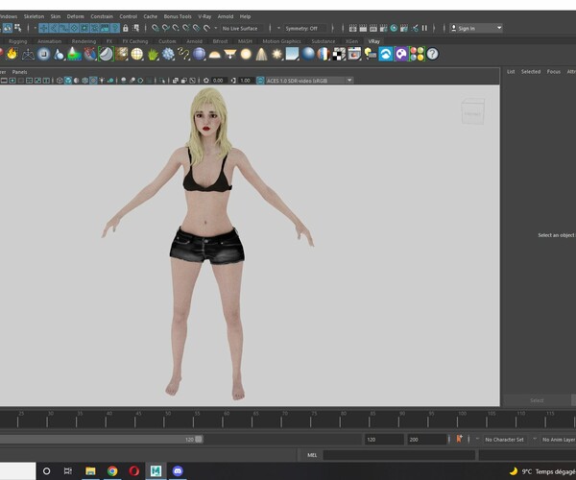Click the blue sphere proxy shelf icon
The image size is (576, 480).
tap(199, 55)
